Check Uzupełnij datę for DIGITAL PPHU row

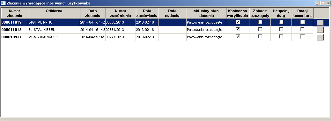pos(281,22)
